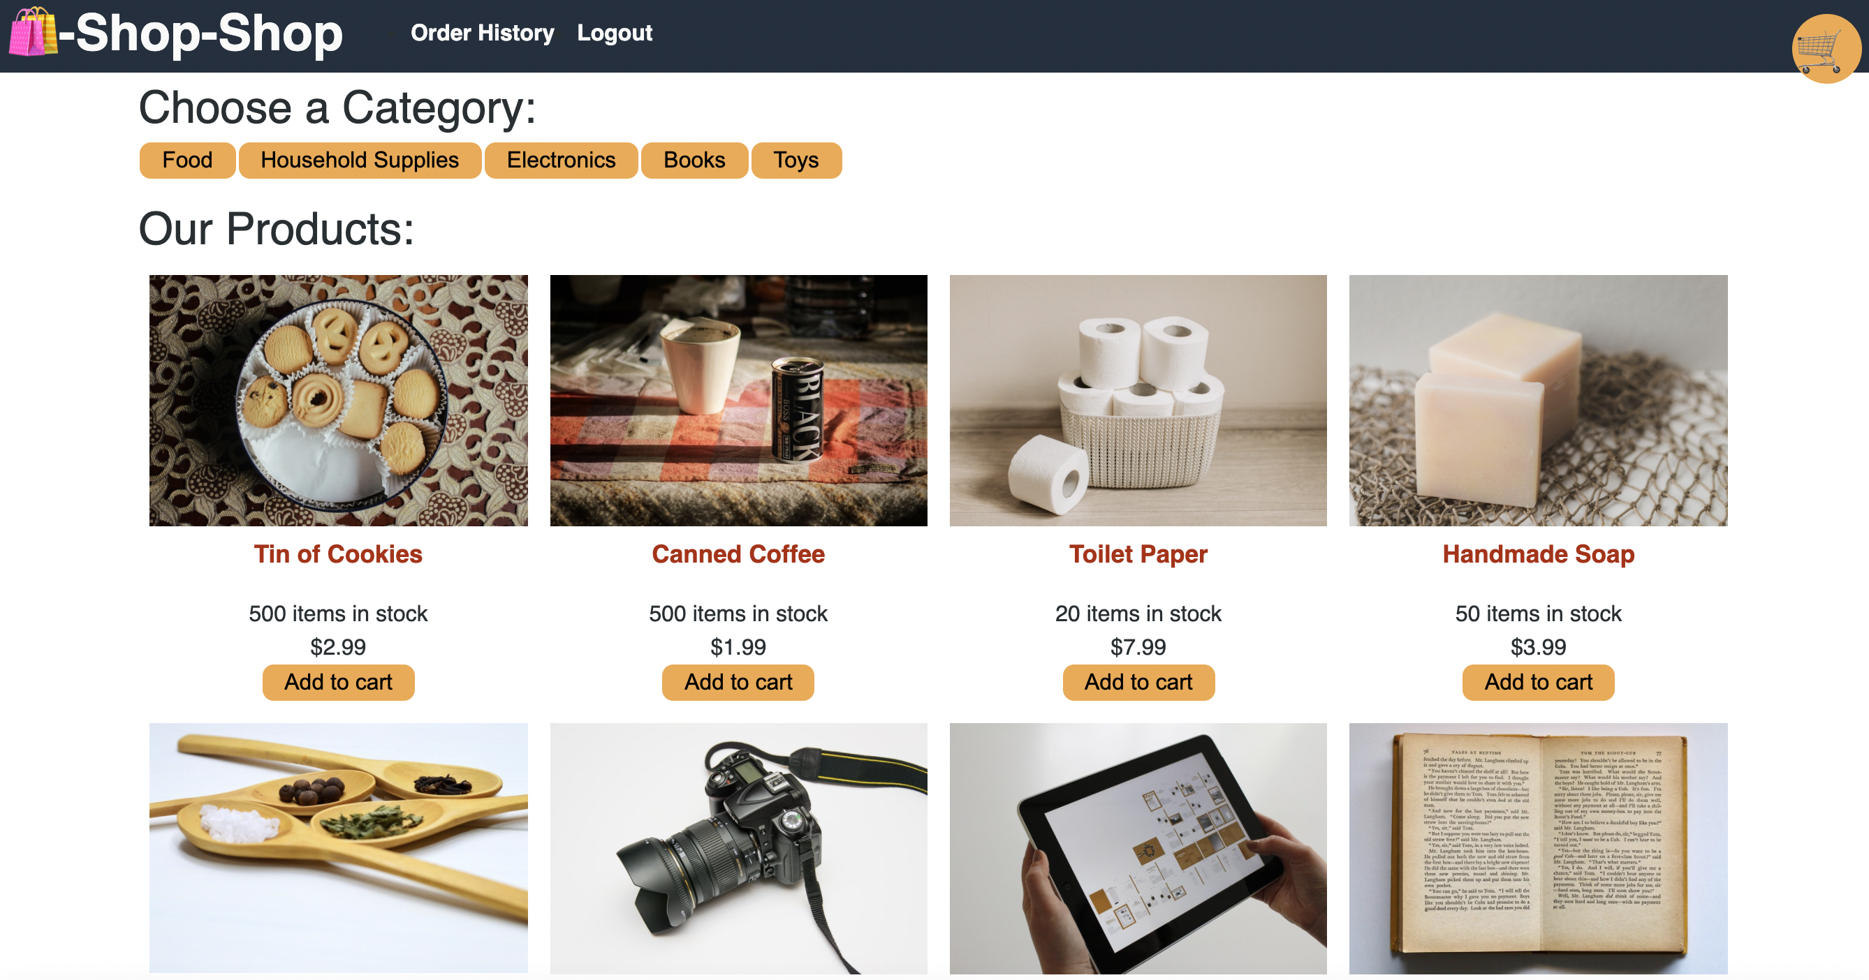Open the tablet product image
The width and height of the screenshot is (1869, 980).
1138,848
